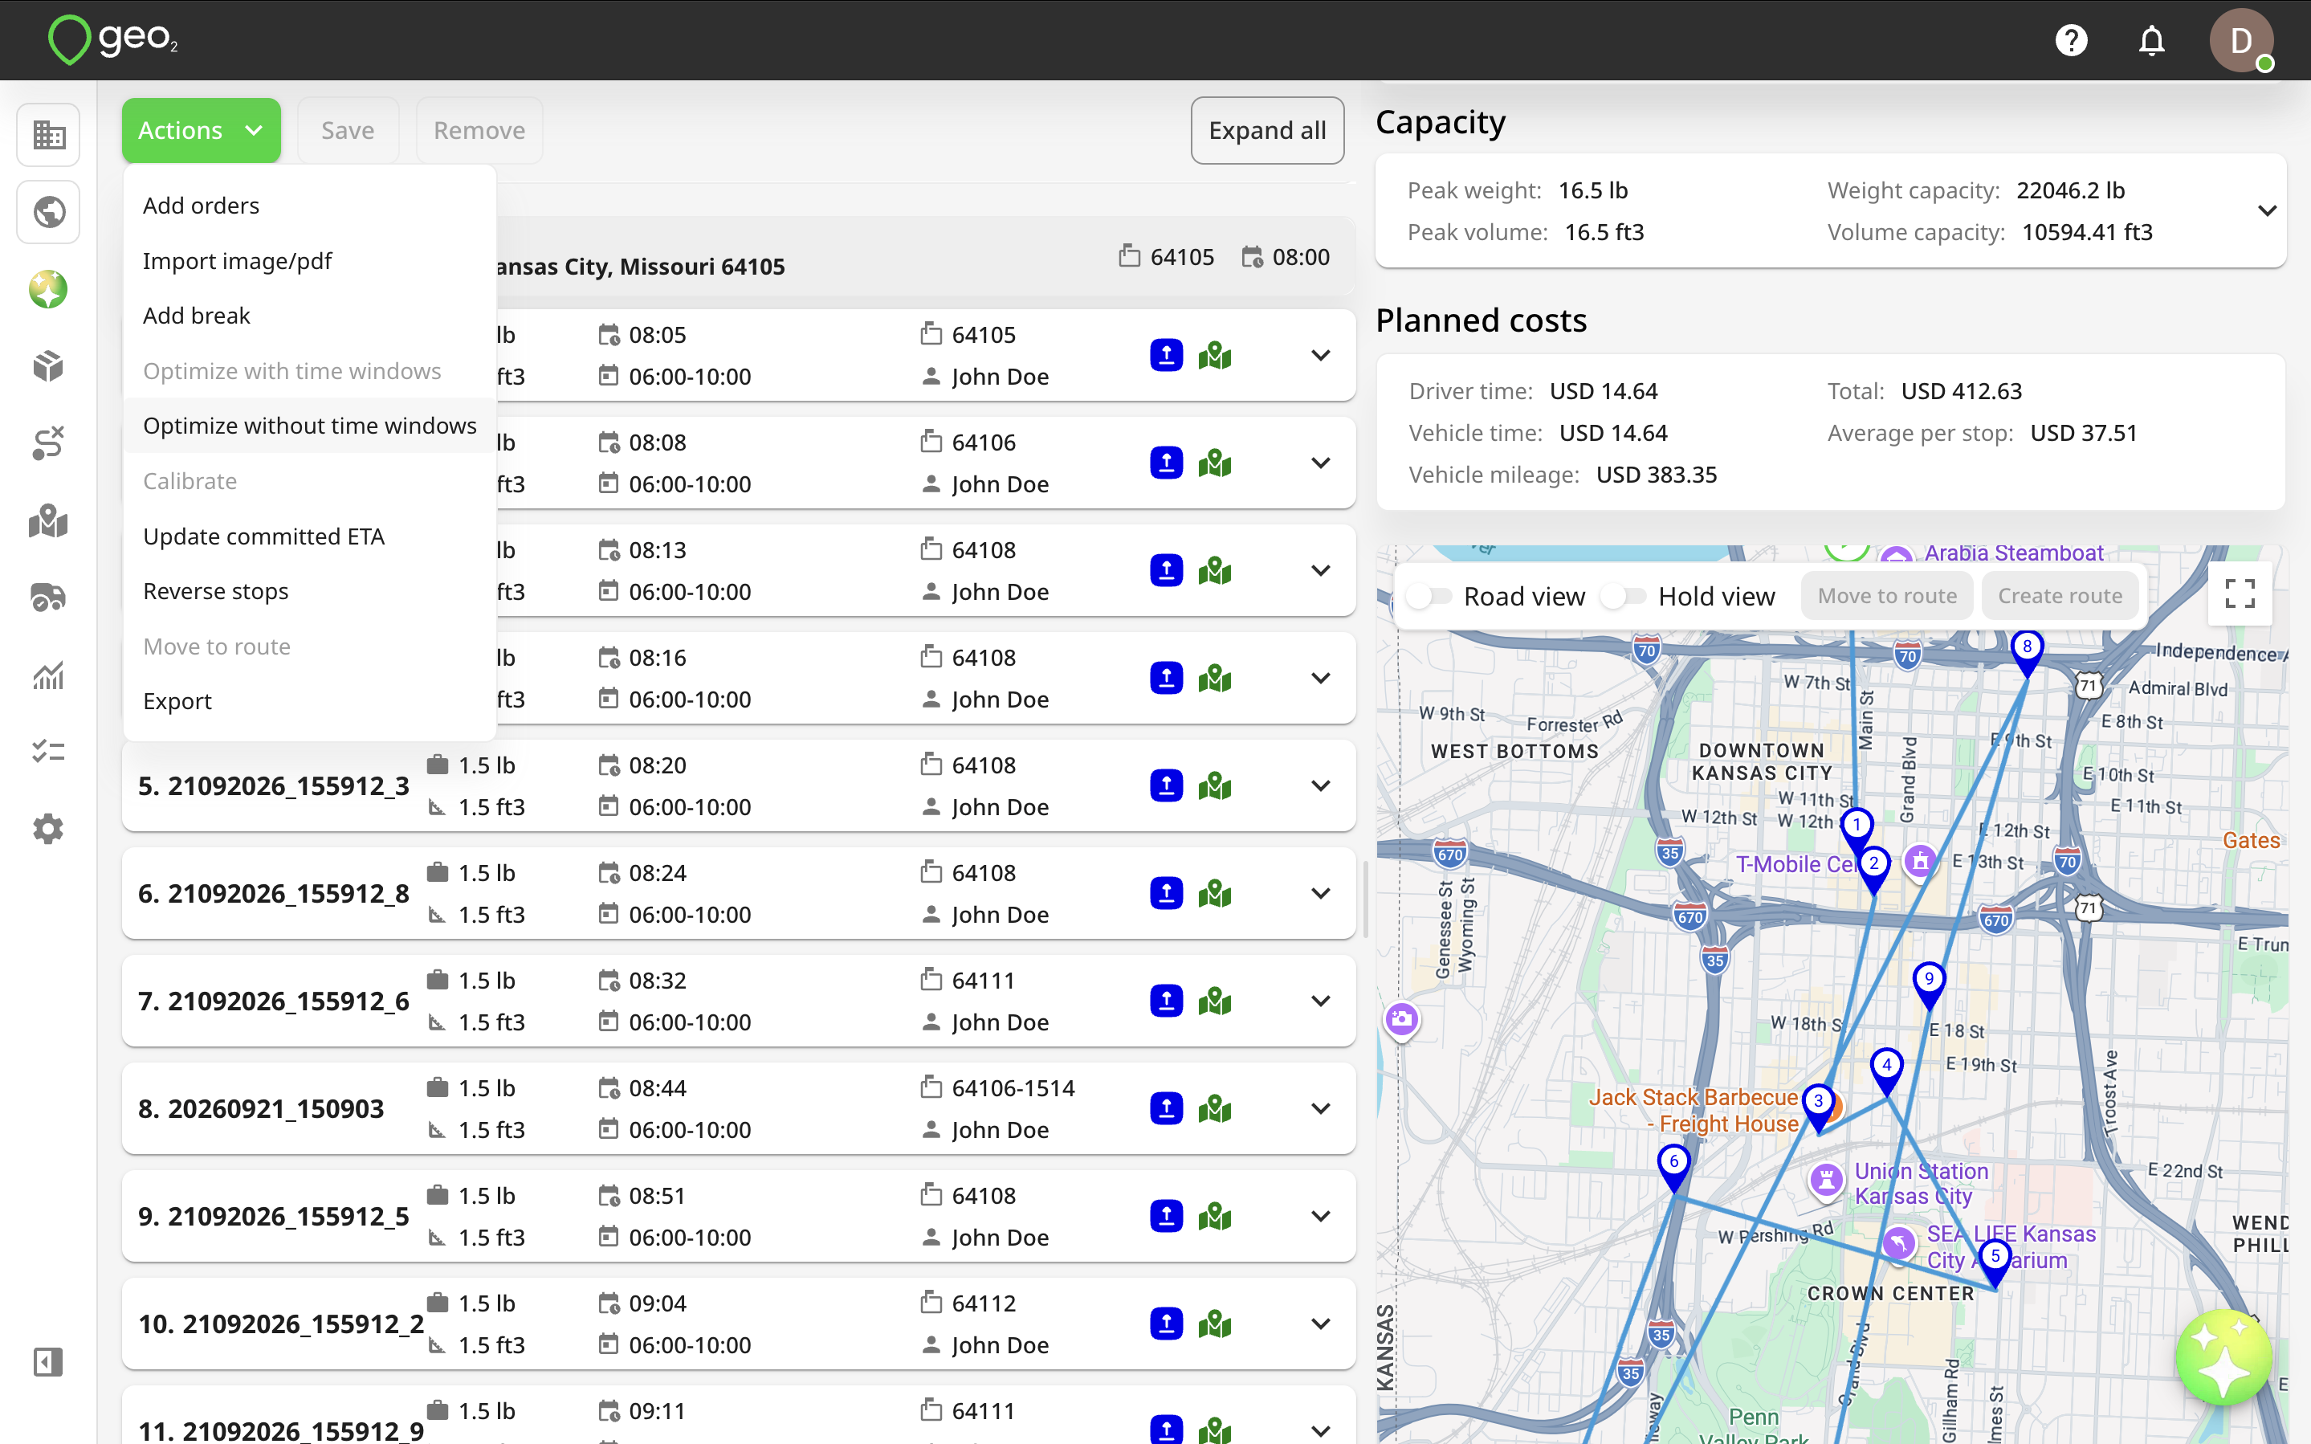Click the blue upload icon for stop 08:05
Screen dimensions: 2311x1444
[x=1167, y=355]
